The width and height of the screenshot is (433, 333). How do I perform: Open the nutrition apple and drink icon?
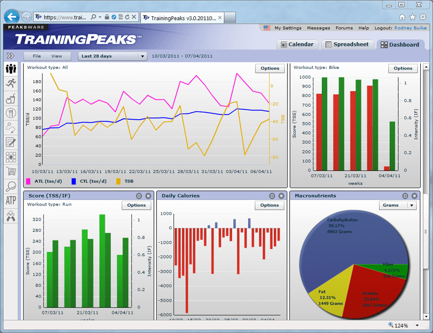11,98
